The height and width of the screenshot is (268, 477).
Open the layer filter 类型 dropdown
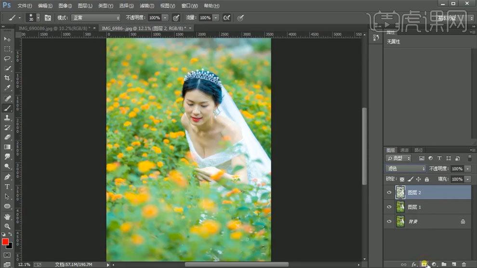(398, 158)
